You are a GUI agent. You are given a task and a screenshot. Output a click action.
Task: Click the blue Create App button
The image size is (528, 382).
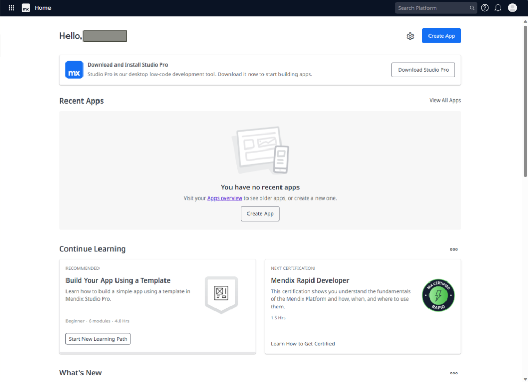coord(441,36)
